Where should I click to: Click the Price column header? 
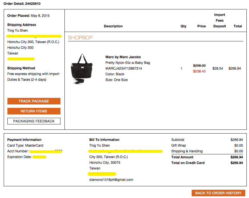click(202, 26)
